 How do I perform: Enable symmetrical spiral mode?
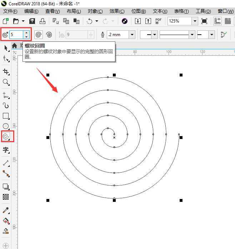click(x=39, y=35)
